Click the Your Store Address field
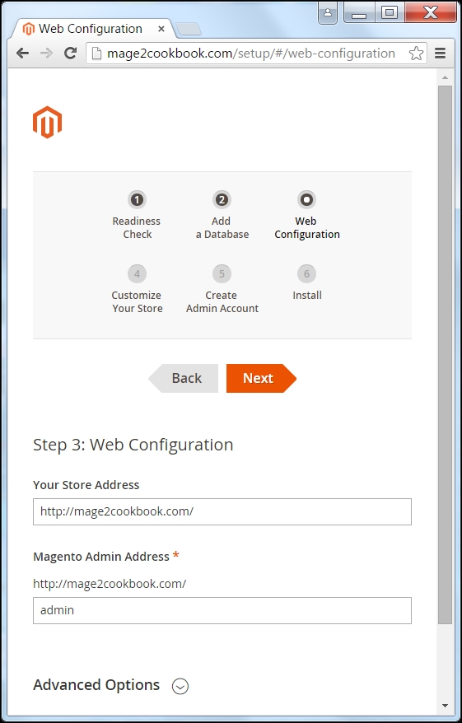462x723 pixels. (x=222, y=511)
